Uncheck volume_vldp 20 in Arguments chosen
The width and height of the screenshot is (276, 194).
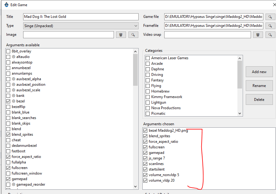145,180
